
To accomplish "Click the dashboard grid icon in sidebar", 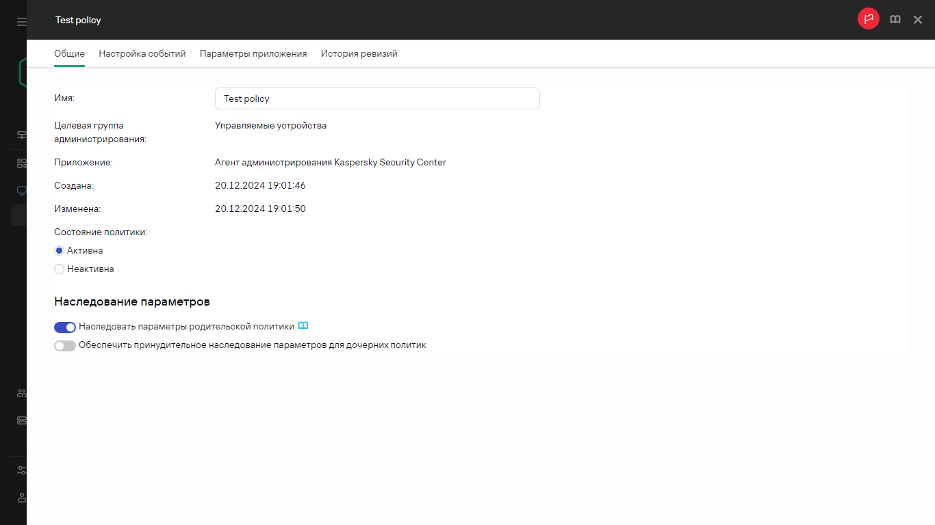I will coord(21,163).
